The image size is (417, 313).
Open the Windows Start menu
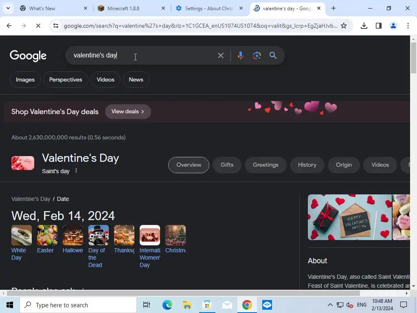[10, 305]
